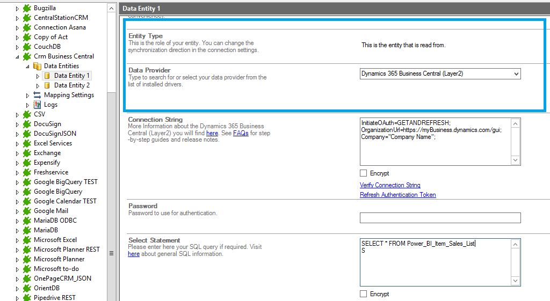Click the connection tree vertical scrollbar
The height and width of the screenshot is (301, 550).
coord(112,161)
